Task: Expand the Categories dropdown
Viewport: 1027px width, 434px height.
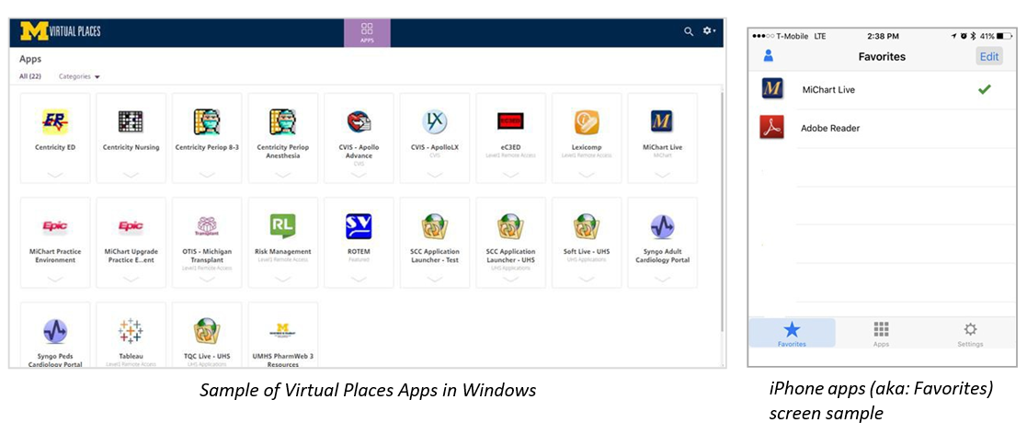Action: 79,76
